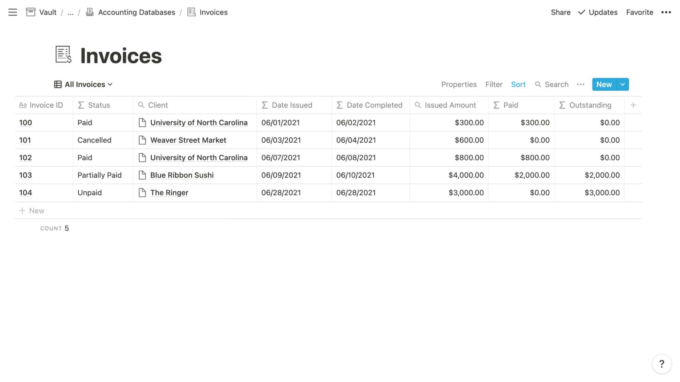Click the sigma icon on Outstanding column
Screen dimensions: 680x382
(561, 105)
